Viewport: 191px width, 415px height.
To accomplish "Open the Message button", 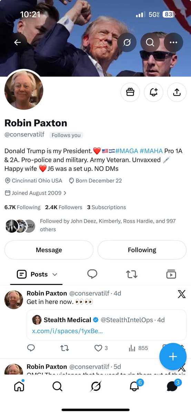I will (49, 250).
